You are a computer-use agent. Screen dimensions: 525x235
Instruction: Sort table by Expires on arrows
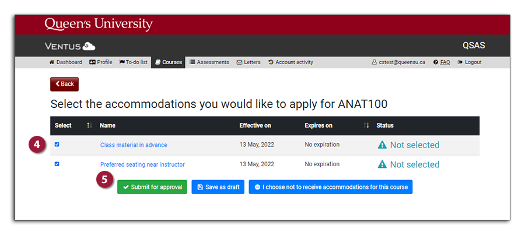pyautogui.click(x=366, y=125)
